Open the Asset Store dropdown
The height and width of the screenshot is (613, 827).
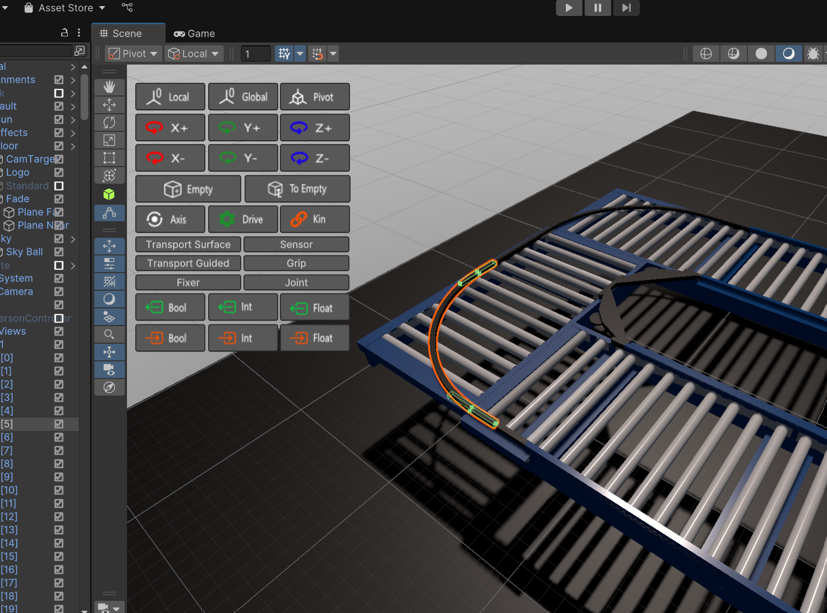(65, 8)
